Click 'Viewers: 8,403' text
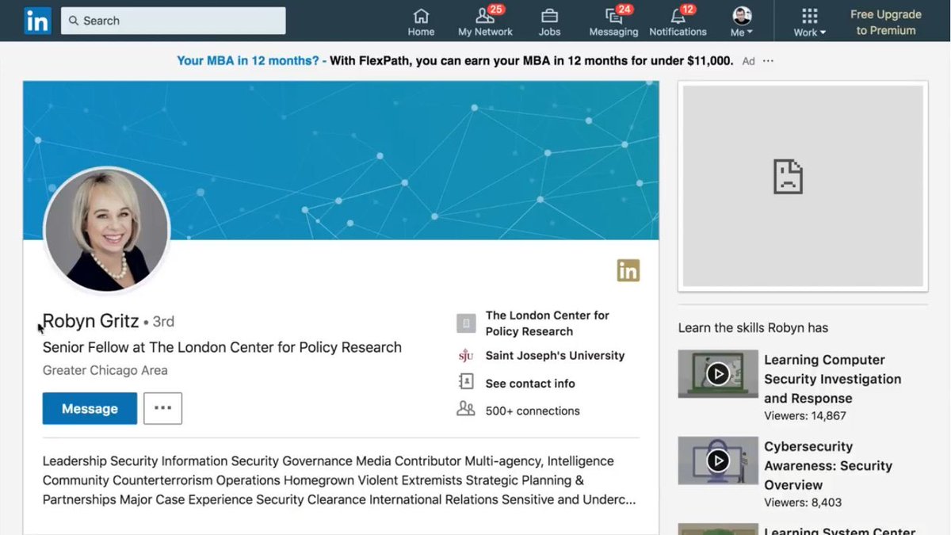Image resolution: width=951 pixels, height=535 pixels. point(803,503)
